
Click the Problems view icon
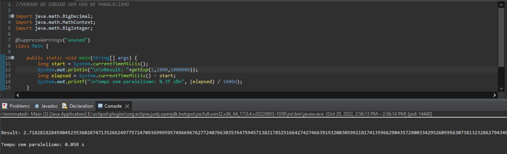click(x=5, y=106)
